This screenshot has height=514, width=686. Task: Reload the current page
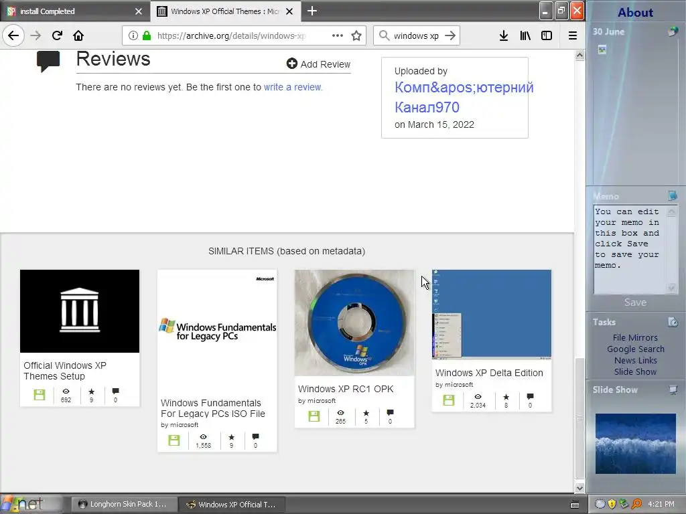(57, 35)
